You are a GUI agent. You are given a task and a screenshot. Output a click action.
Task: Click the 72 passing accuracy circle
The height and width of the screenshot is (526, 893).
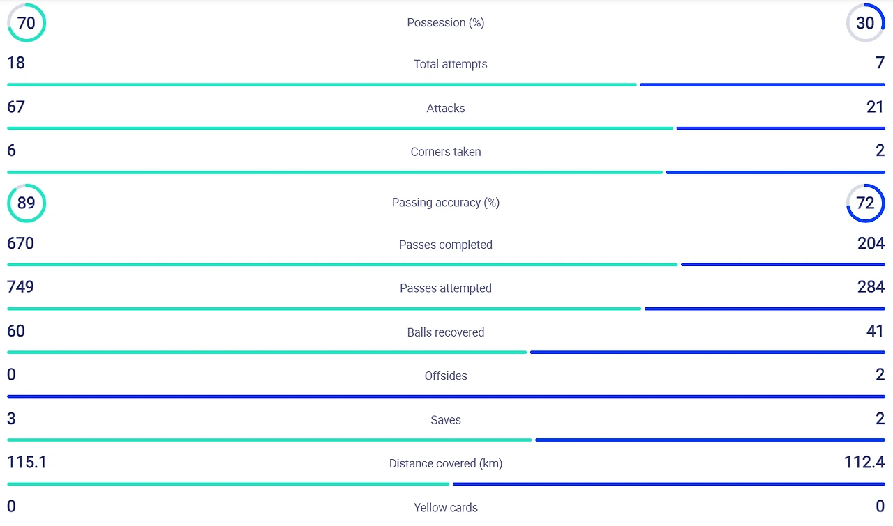(865, 203)
